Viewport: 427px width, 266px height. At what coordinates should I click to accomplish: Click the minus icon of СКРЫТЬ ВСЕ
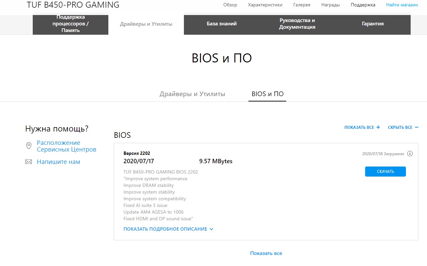(417, 127)
